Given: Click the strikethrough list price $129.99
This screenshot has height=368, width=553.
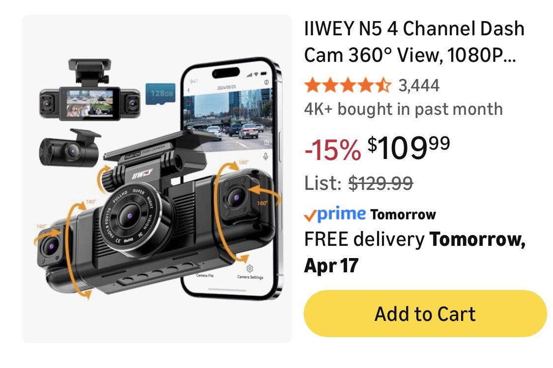Looking at the screenshot, I should [380, 183].
